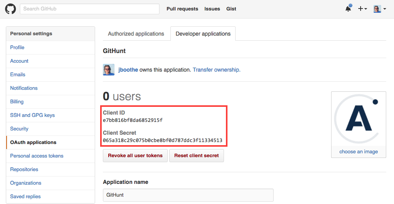The height and width of the screenshot is (204, 394).
Task: Click jboothe's avatar beside owner text
Action: point(109,70)
